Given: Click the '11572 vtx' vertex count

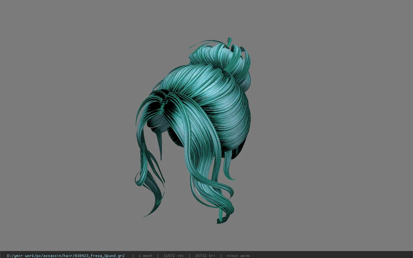Looking at the screenshot, I should click(x=174, y=256).
